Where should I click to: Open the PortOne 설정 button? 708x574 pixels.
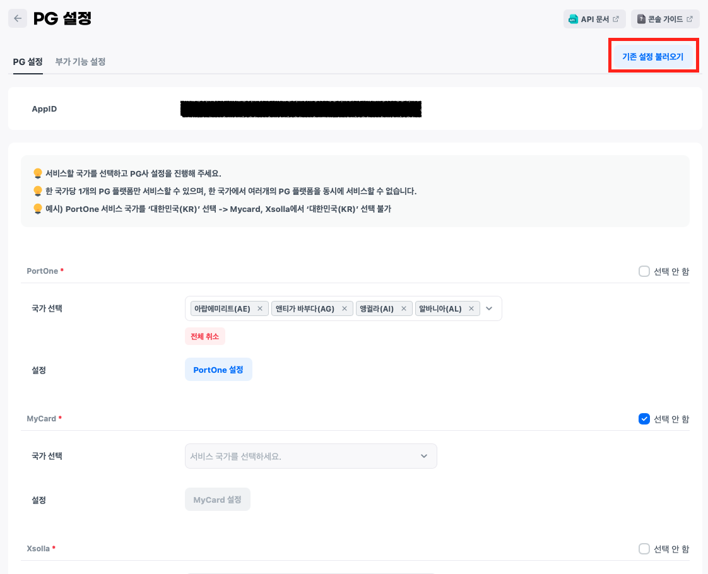pos(218,370)
